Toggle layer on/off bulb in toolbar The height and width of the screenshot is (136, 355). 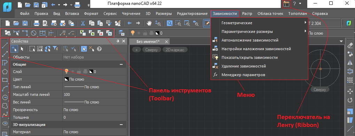[133, 33]
